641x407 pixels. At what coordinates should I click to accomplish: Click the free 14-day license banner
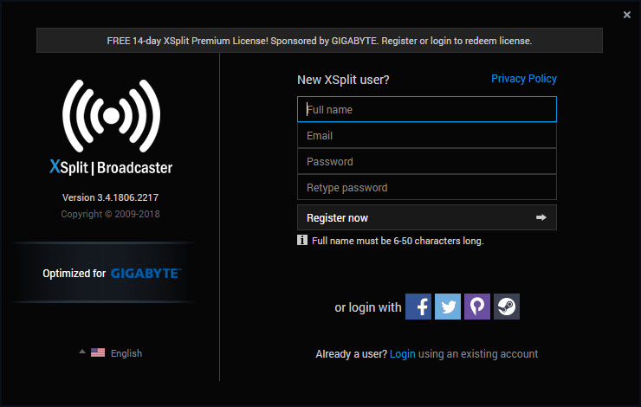[x=320, y=41]
